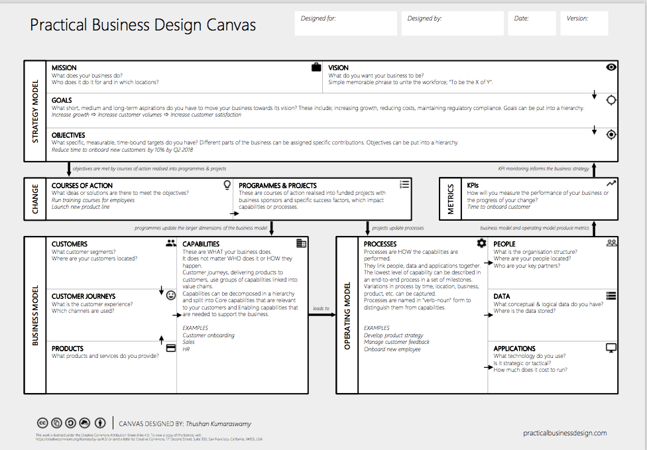Click the down arrow above the Processes box
647x450 pixels.
368,230
